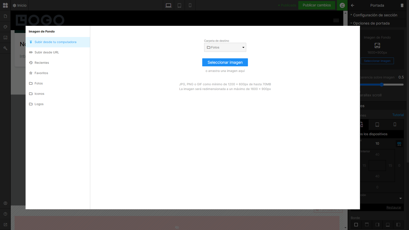Open the dropdown arrow above Restaurar

click(x=401, y=199)
